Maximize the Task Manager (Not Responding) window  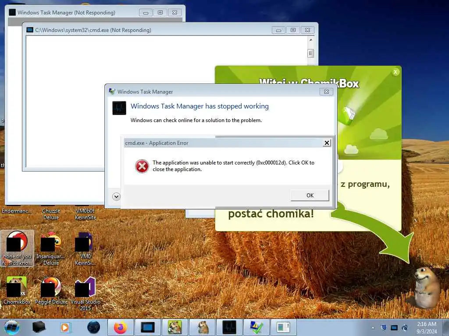point(160,13)
